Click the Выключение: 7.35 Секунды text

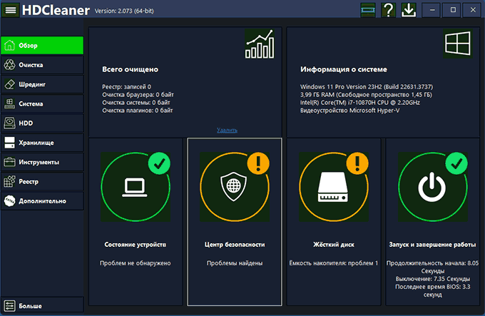click(433, 279)
